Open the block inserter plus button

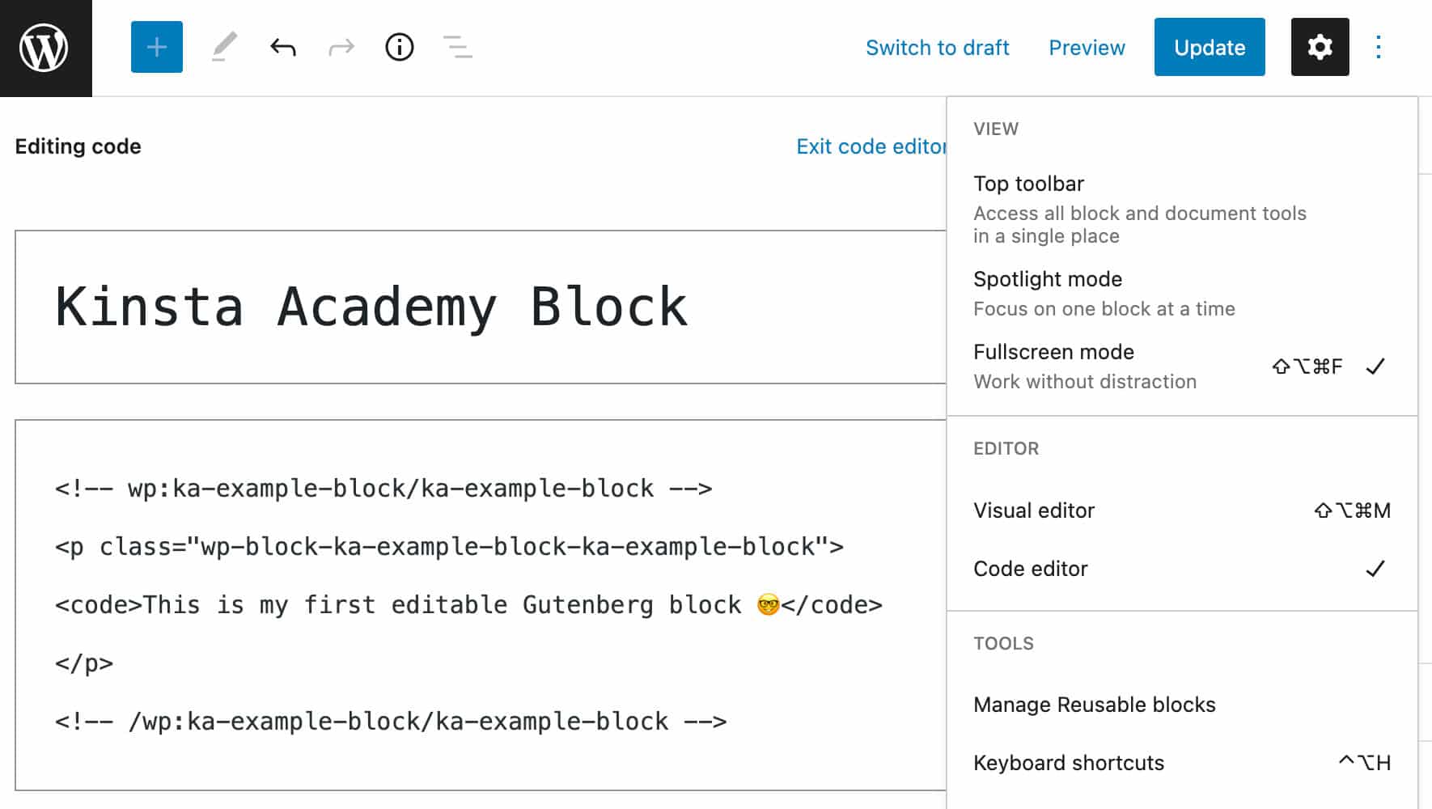156,48
